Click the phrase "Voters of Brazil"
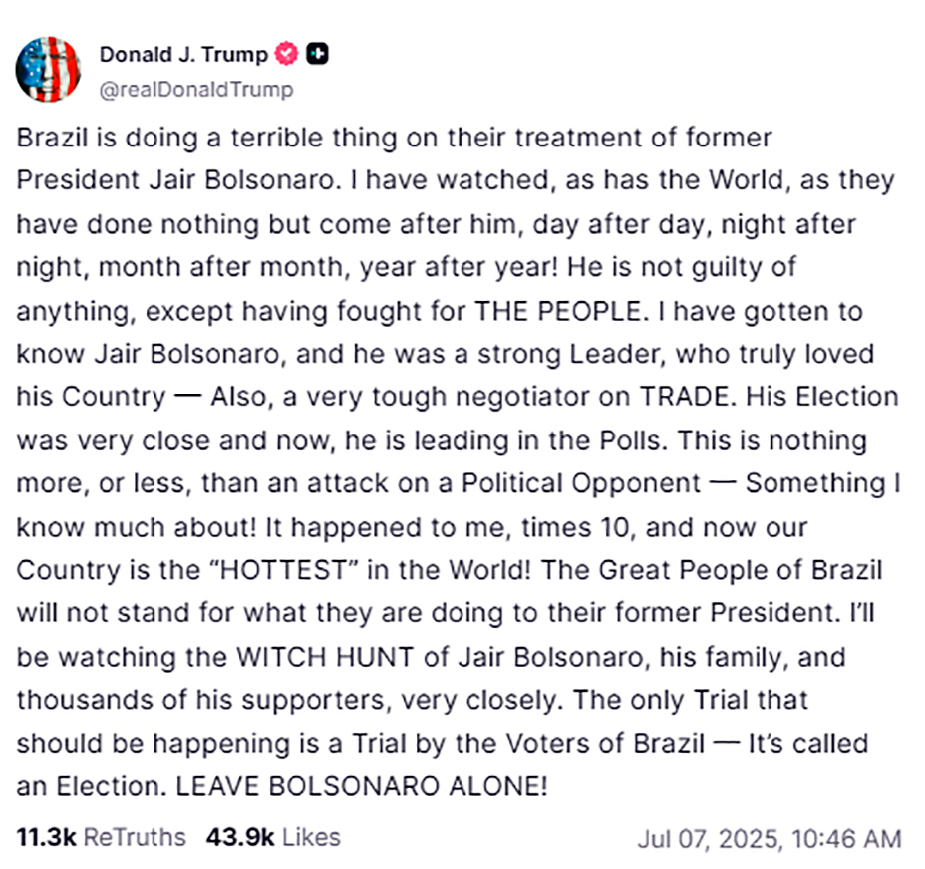The image size is (925, 869). coord(605,743)
